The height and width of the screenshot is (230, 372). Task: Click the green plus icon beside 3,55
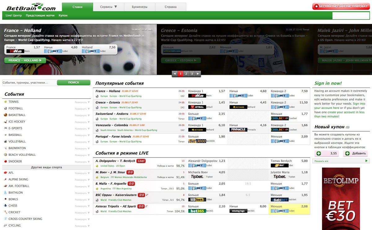(x=318, y=153)
